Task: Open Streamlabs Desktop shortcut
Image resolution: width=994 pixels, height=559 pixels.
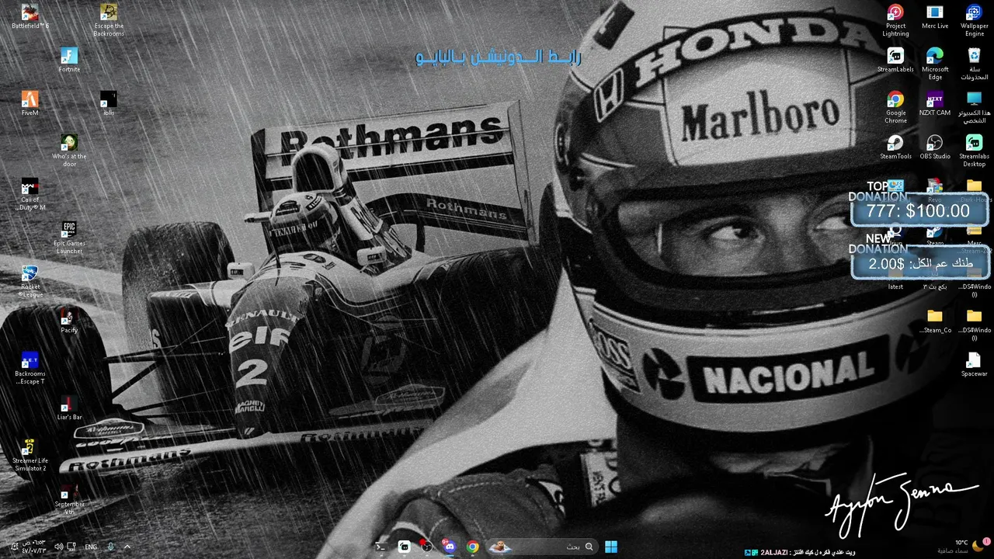Action: coord(975,151)
